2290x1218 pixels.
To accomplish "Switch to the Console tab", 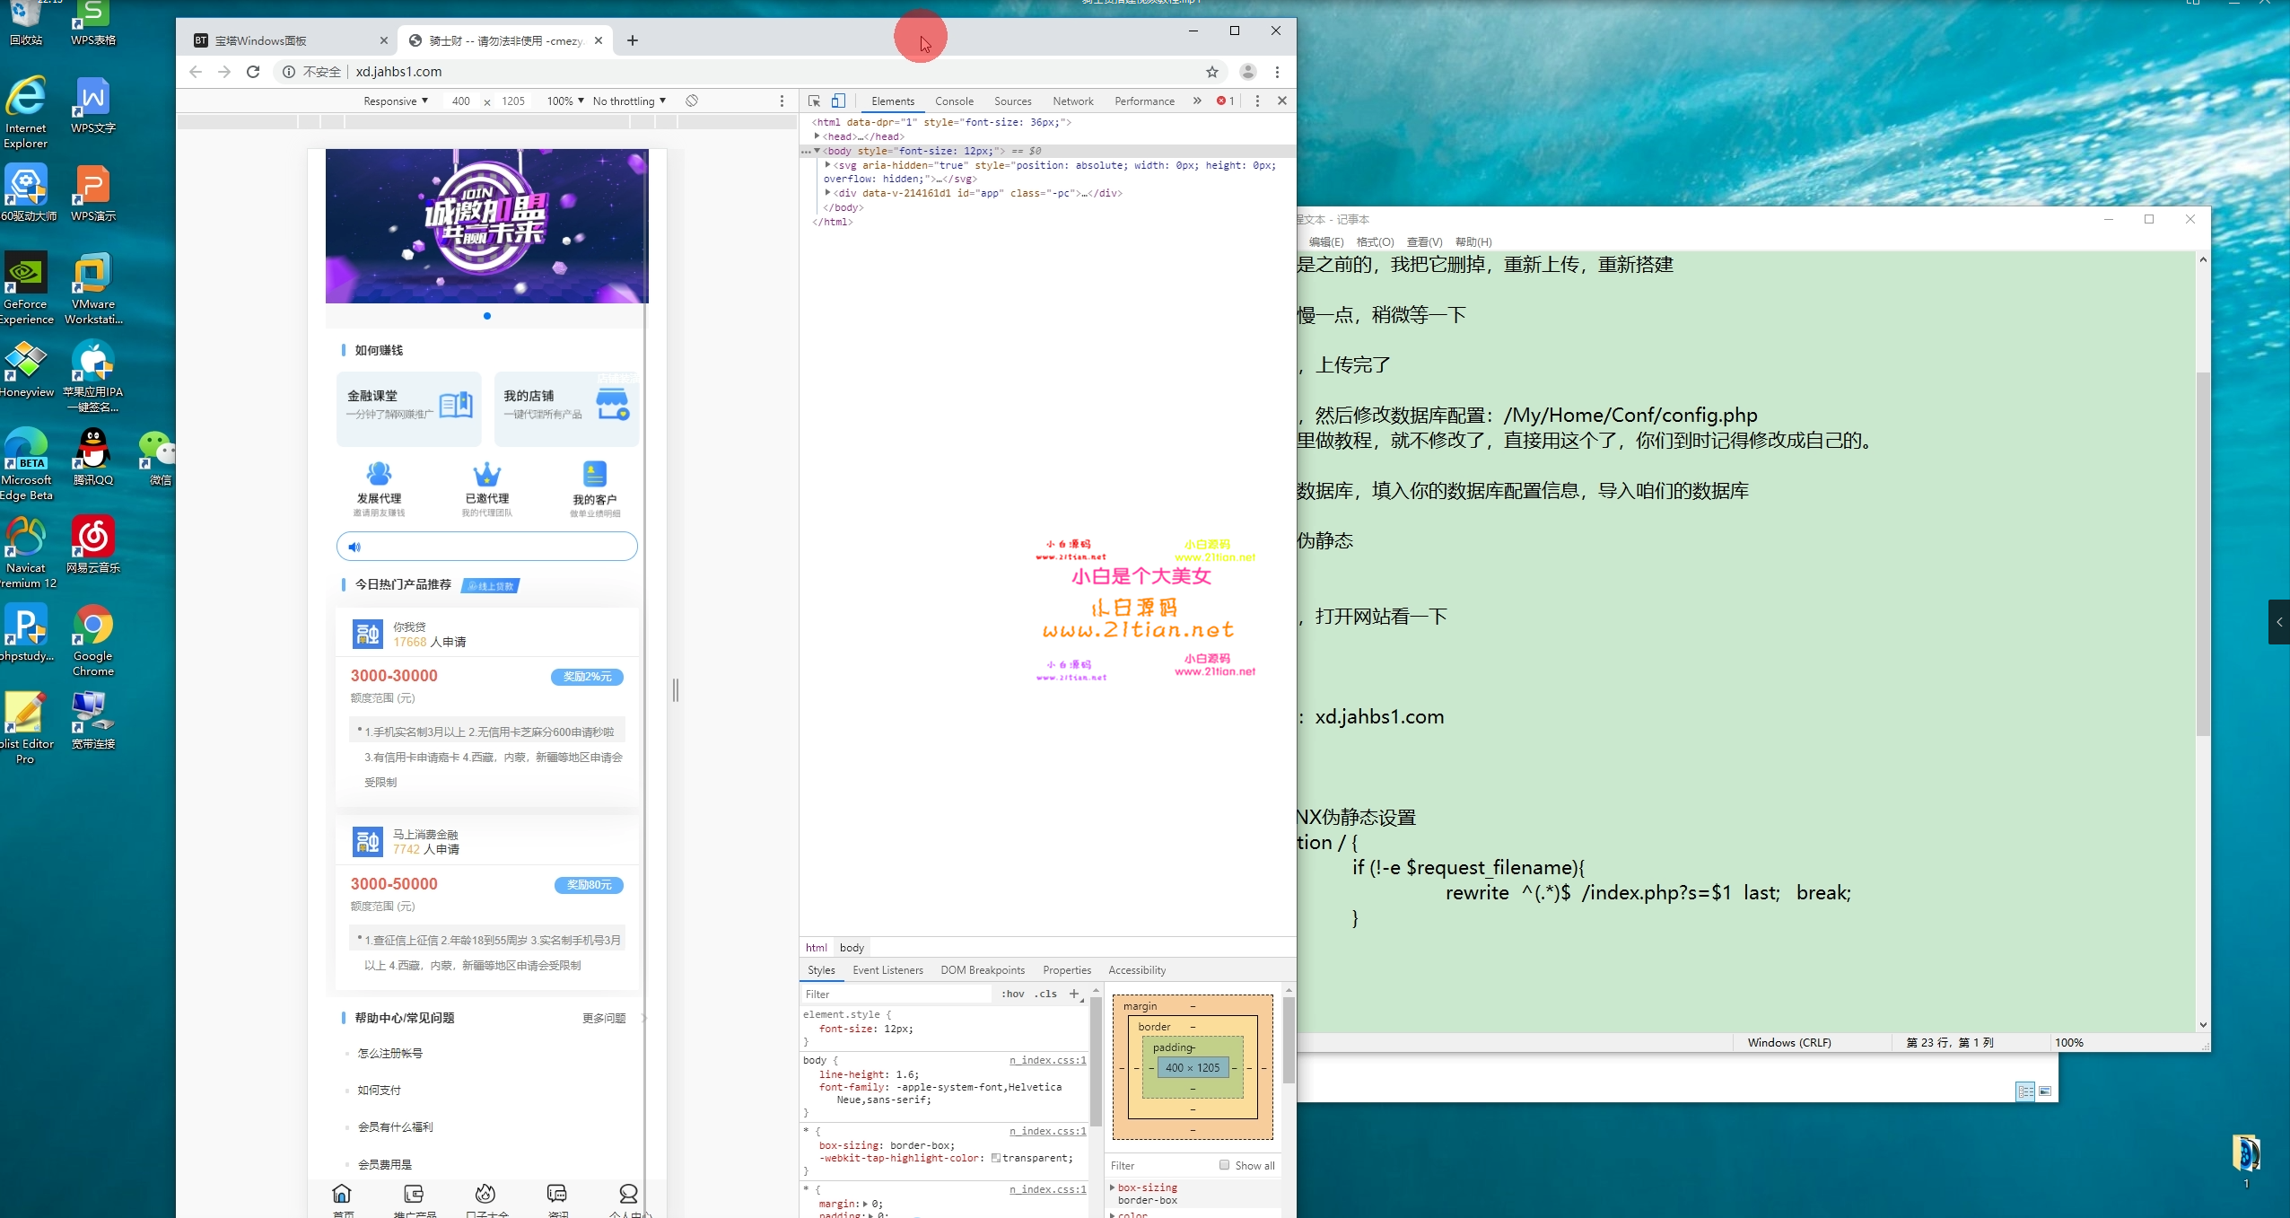I will [954, 101].
